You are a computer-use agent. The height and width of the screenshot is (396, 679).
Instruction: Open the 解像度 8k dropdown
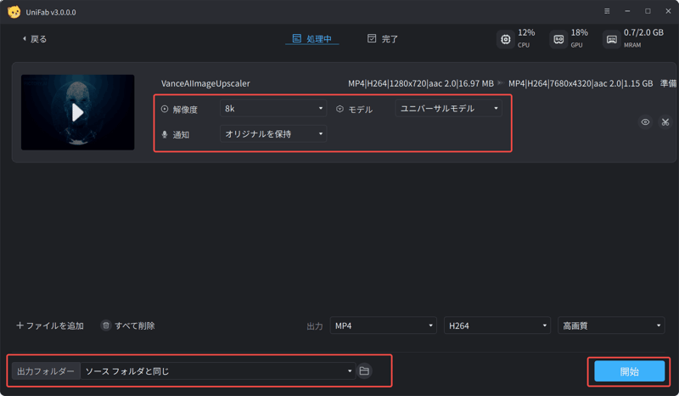(272, 109)
